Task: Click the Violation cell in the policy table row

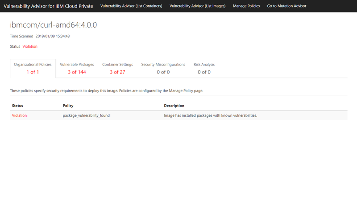Action: pyautogui.click(x=19, y=115)
